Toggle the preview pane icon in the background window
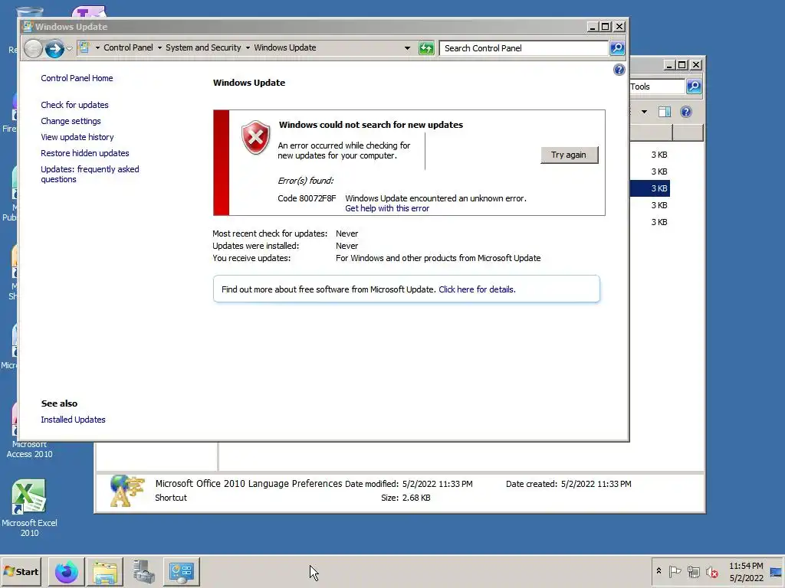Image resolution: width=785 pixels, height=588 pixels. pyautogui.click(x=665, y=112)
